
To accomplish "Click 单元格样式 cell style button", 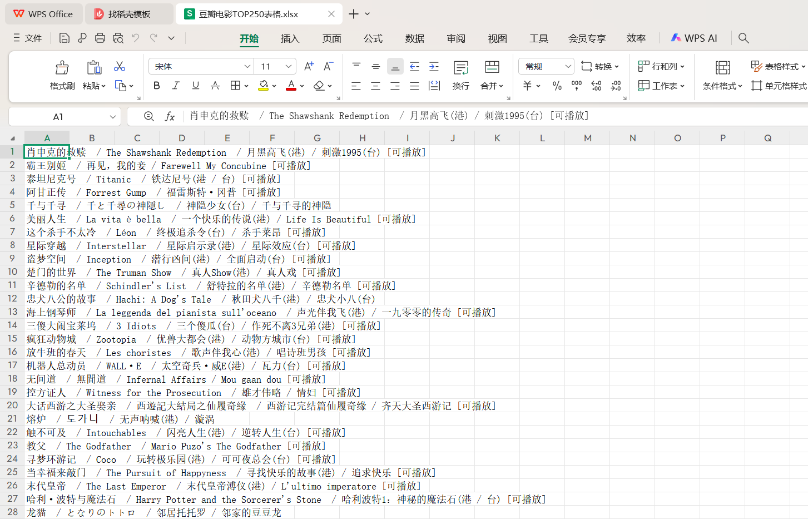I will (x=779, y=86).
